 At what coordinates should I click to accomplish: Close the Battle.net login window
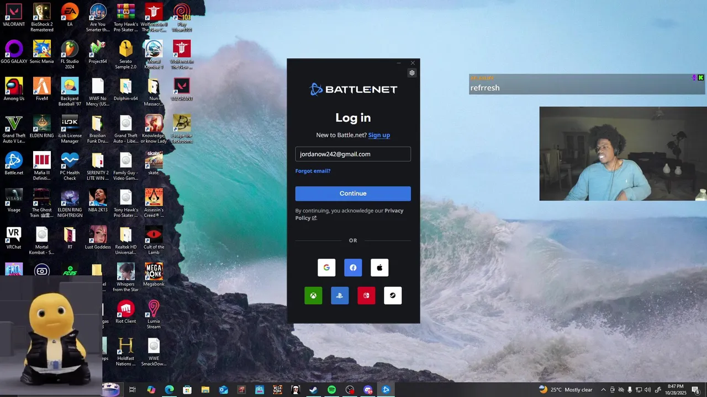tap(413, 63)
